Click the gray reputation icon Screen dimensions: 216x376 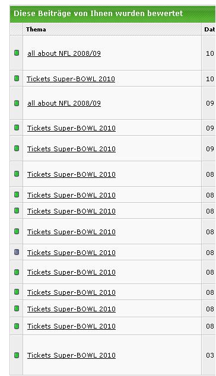(17, 252)
